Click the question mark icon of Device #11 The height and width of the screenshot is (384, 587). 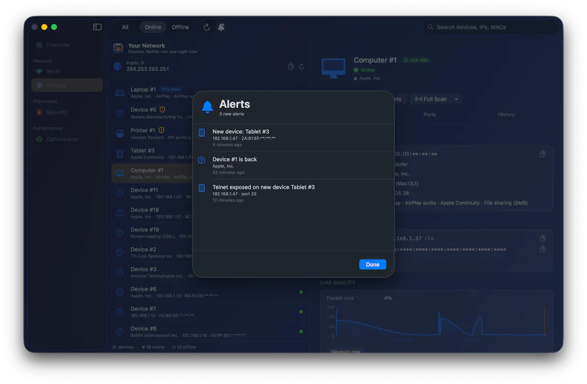120,193
